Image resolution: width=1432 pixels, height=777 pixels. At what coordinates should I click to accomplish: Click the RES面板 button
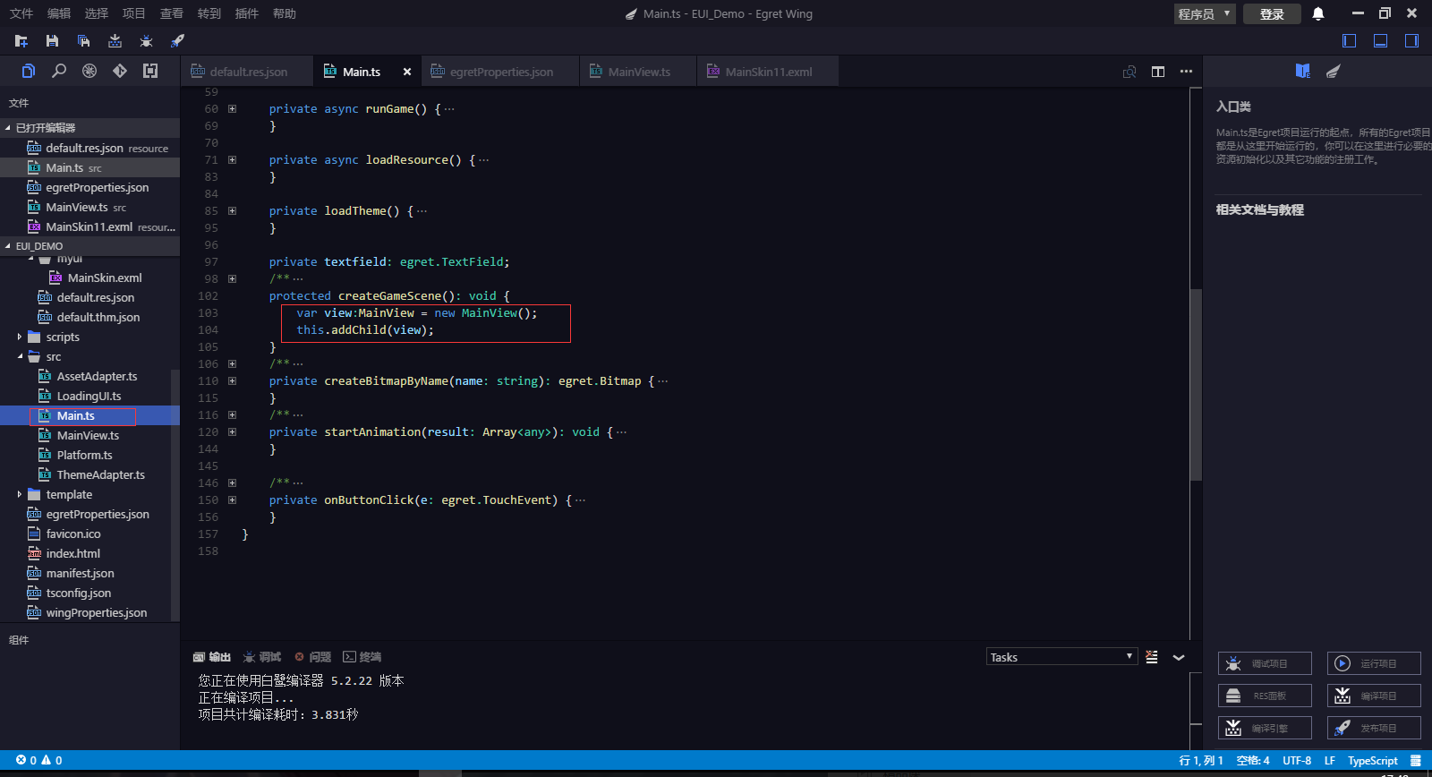1265,696
